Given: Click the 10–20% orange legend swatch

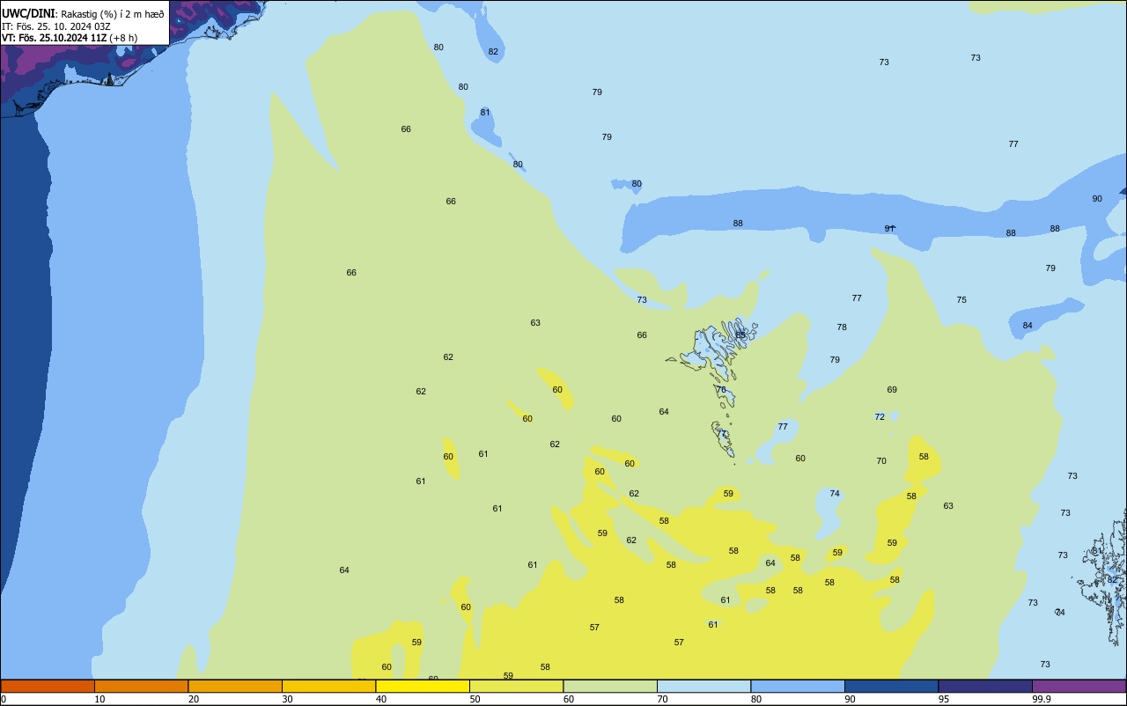Looking at the screenshot, I should (141, 686).
